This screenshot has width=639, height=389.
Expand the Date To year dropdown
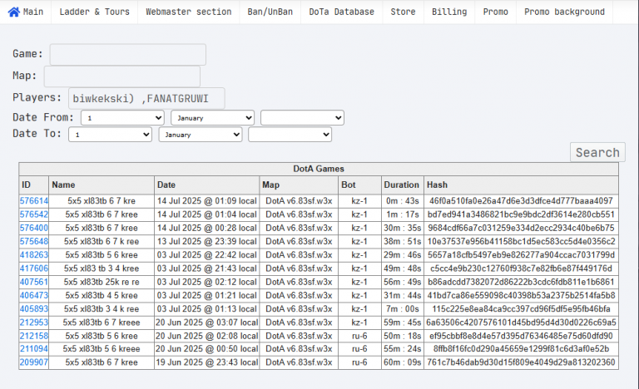point(290,135)
